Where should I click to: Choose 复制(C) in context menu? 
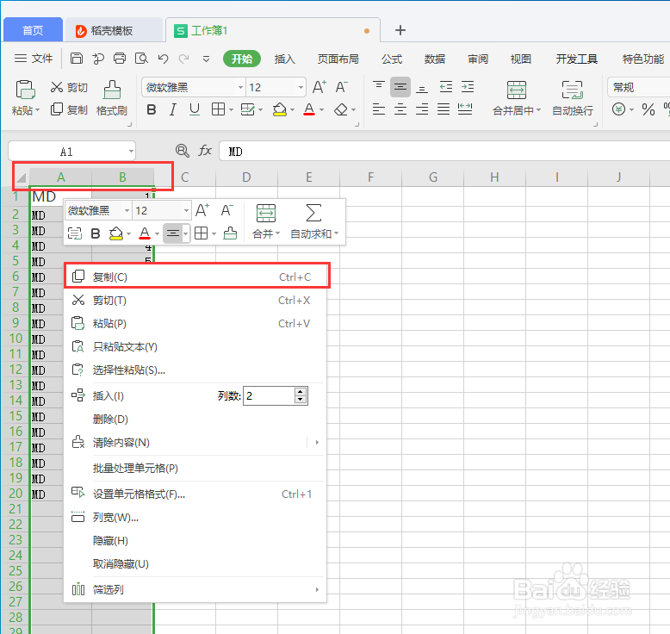(x=195, y=277)
